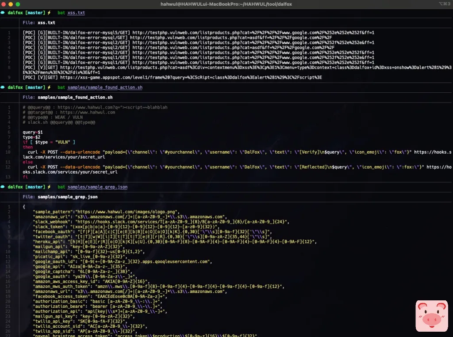Viewport: 453px width, 337px height.
Task: Maximize the terminal with the green button
Action: point(18,4)
